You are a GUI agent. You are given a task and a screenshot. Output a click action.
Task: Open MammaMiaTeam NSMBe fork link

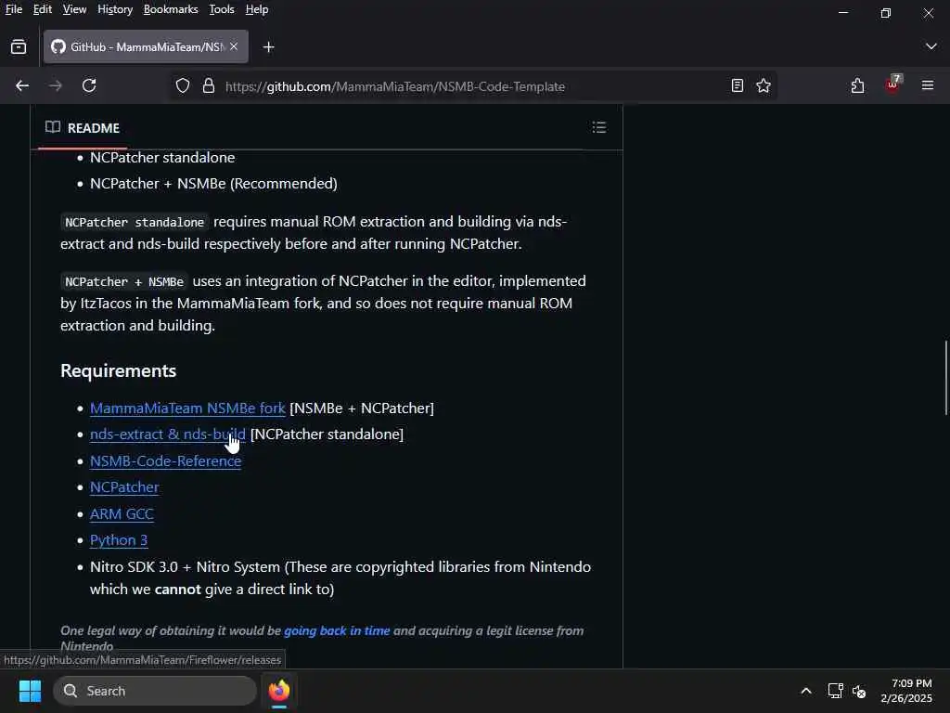point(187,408)
